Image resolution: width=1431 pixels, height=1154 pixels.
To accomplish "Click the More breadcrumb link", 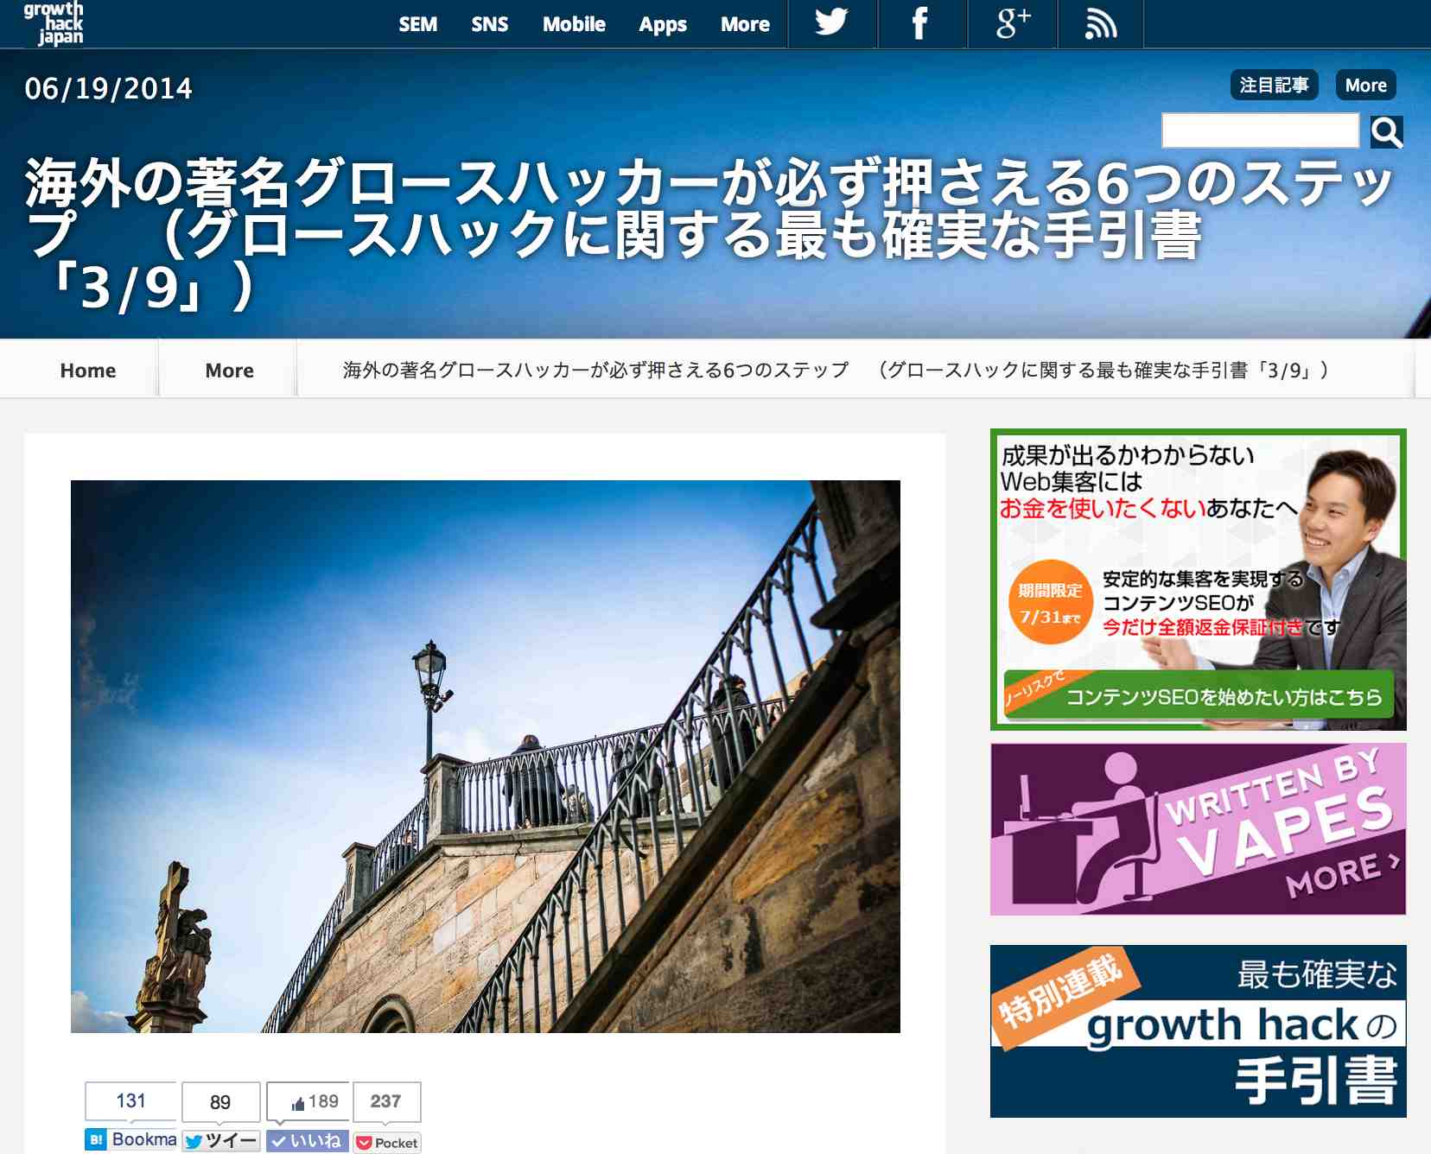I will (x=229, y=371).
